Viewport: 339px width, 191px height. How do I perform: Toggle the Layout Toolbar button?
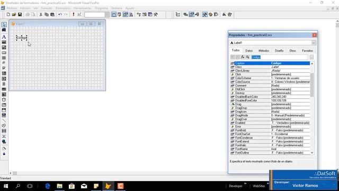pyautogui.click(x=216, y=14)
